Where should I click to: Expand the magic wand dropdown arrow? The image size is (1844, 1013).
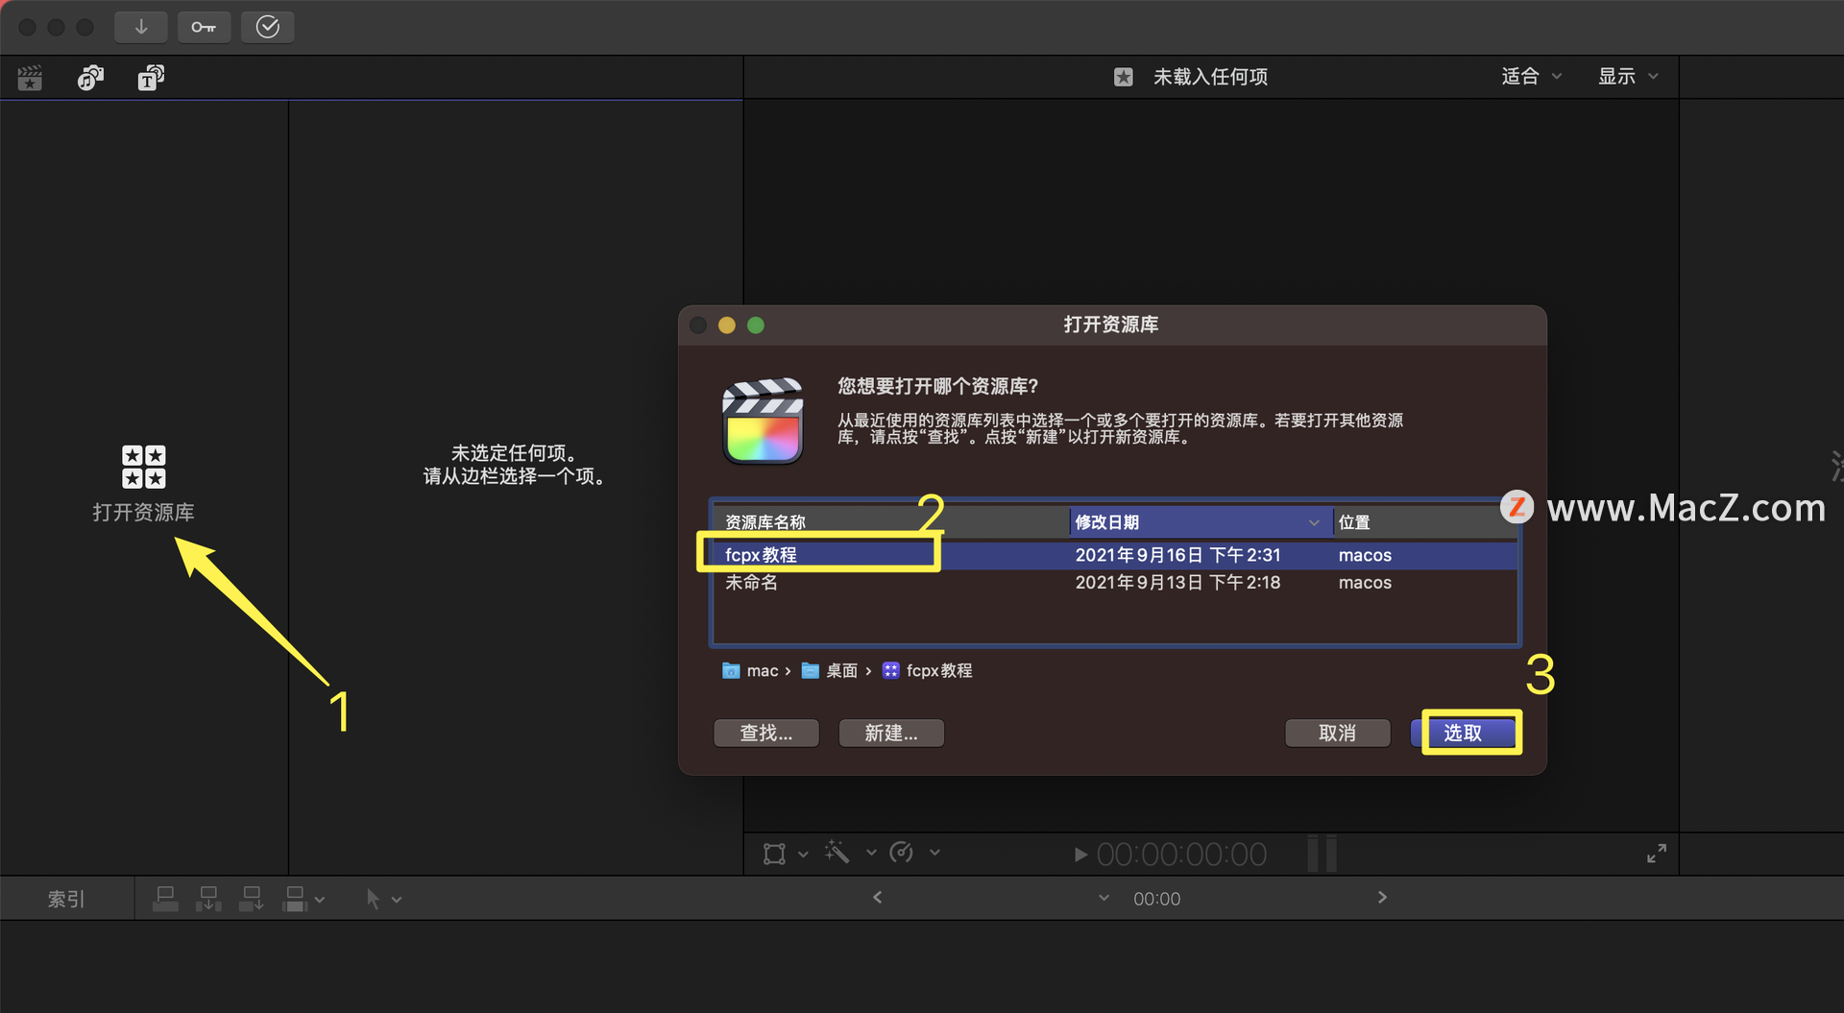point(871,853)
